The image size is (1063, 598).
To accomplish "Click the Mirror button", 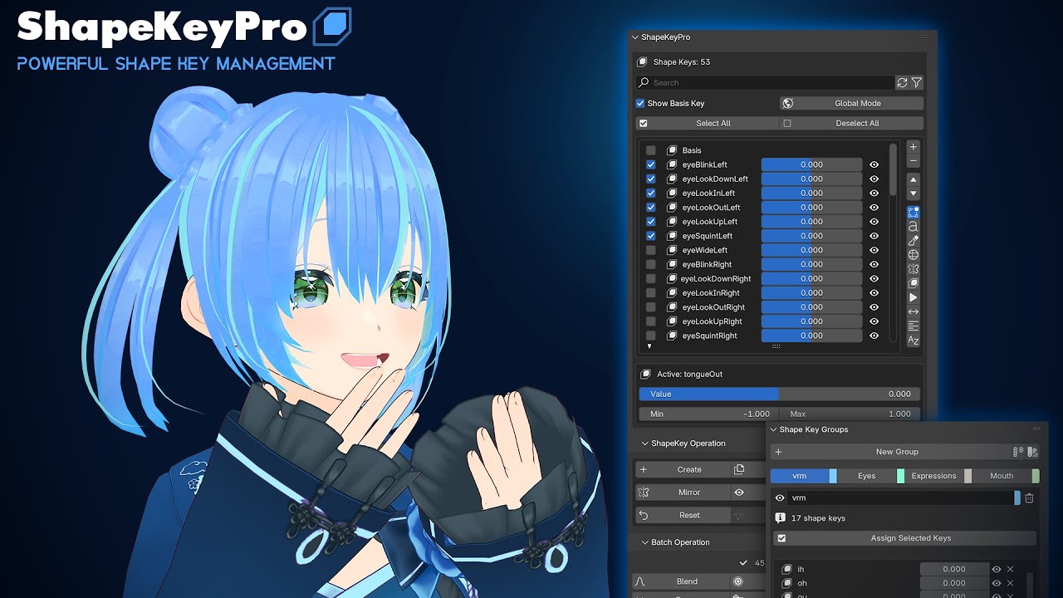I will click(x=682, y=493).
